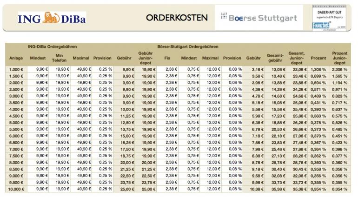Select the Börse Gebühr value '10,38 €'
The image size is (358, 198).
257,189
